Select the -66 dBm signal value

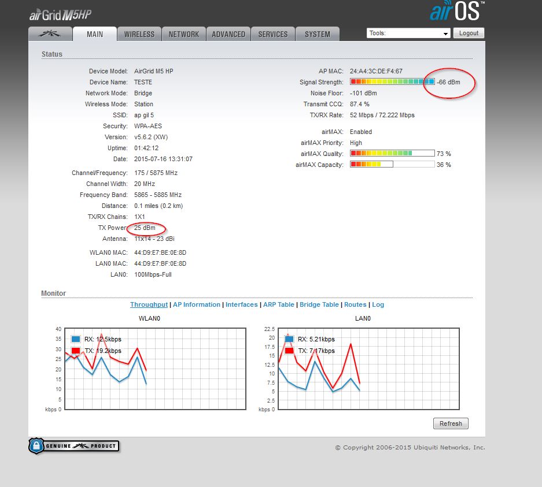coord(448,82)
